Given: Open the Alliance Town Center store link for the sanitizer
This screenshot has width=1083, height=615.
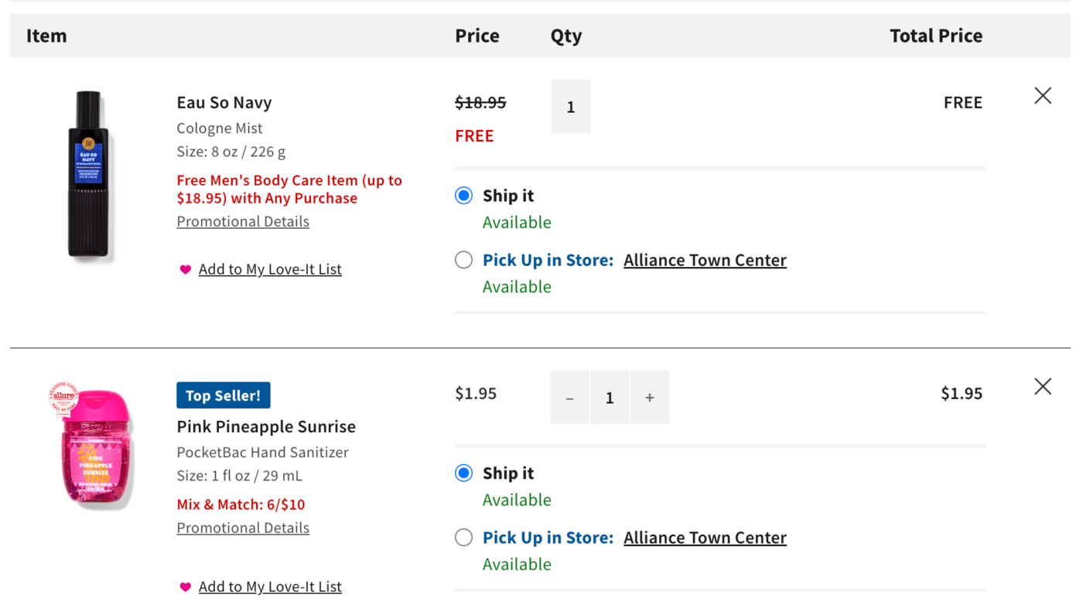Looking at the screenshot, I should (x=705, y=536).
